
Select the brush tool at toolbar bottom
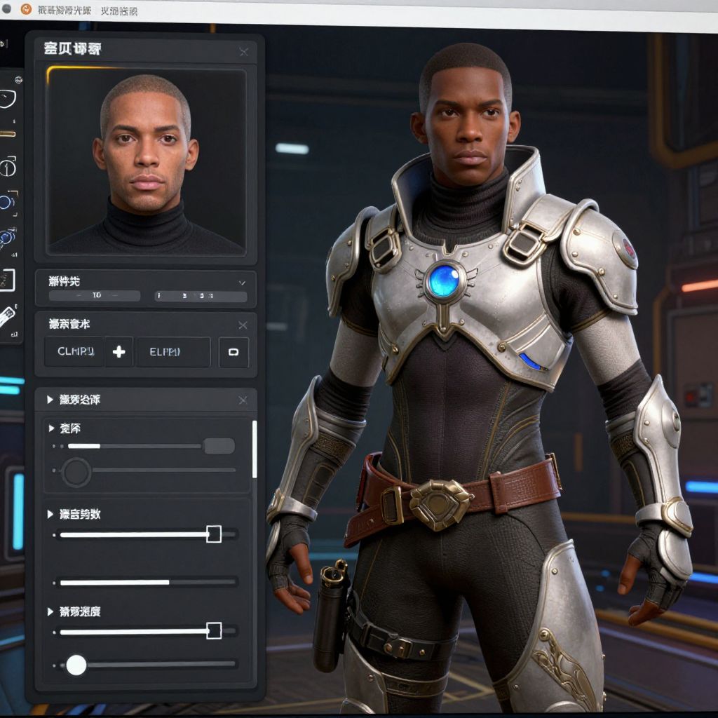click(x=7, y=316)
